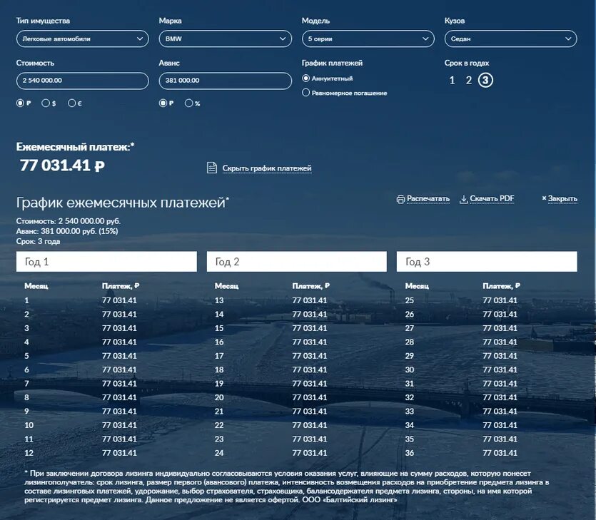Click the payment value for month 24
Screen dimensions: 596x520
tap(310, 453)
